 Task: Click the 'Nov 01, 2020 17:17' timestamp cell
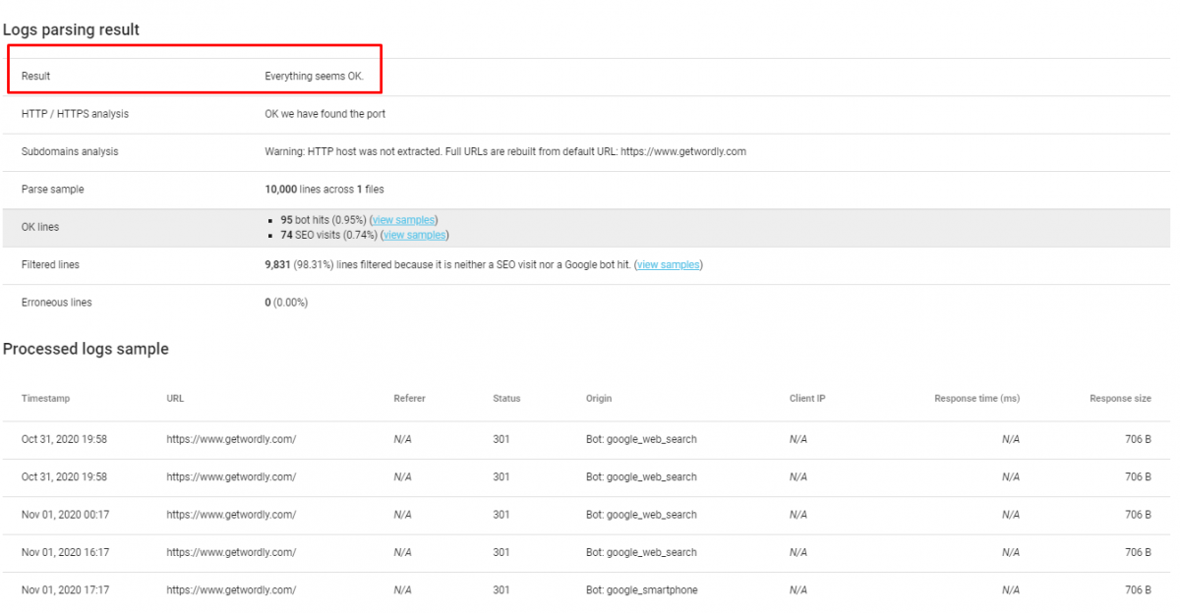65,590
